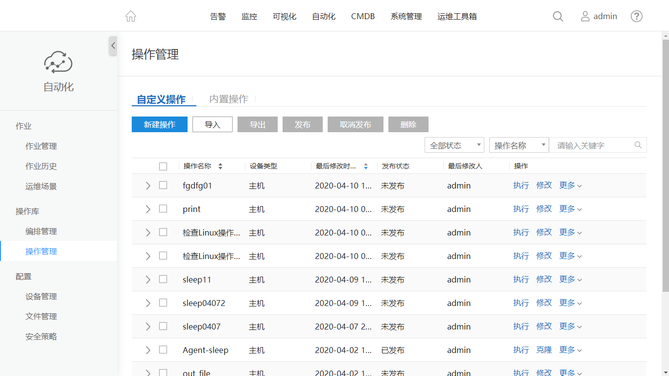The height and width of the screenshot is (376, 669).
Task: Click the 新建操作 button
Action: click(160, 124)
